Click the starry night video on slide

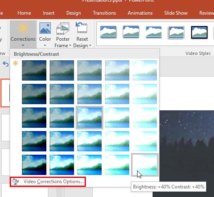(187, 146)
